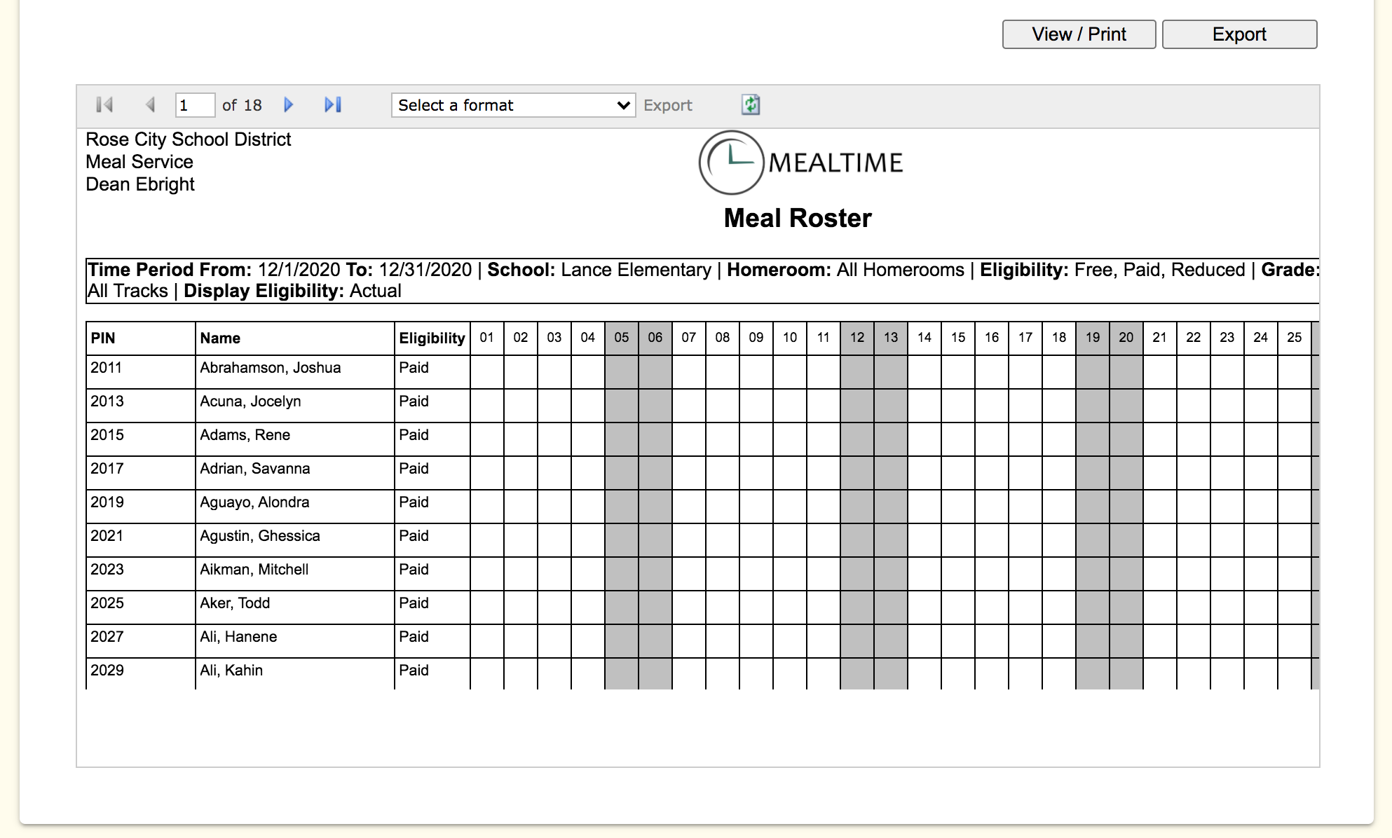Screen dimensions: 1392x838
Task: Advance to next report page
Action: [288, 105]
